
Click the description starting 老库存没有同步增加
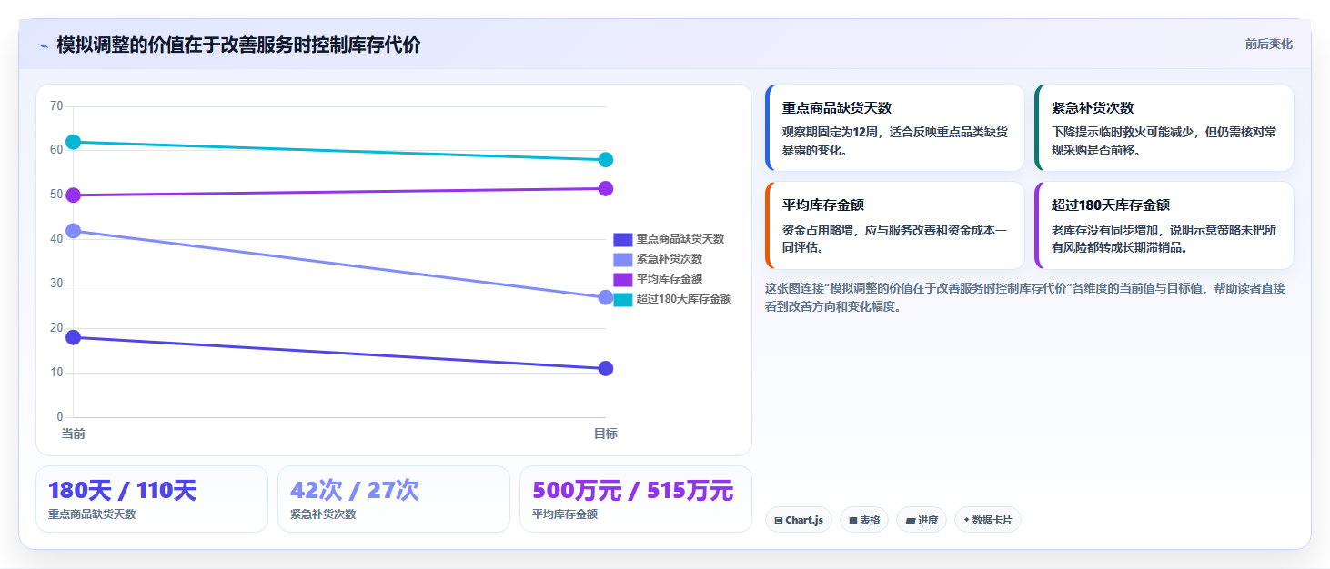click(1164, 239)
